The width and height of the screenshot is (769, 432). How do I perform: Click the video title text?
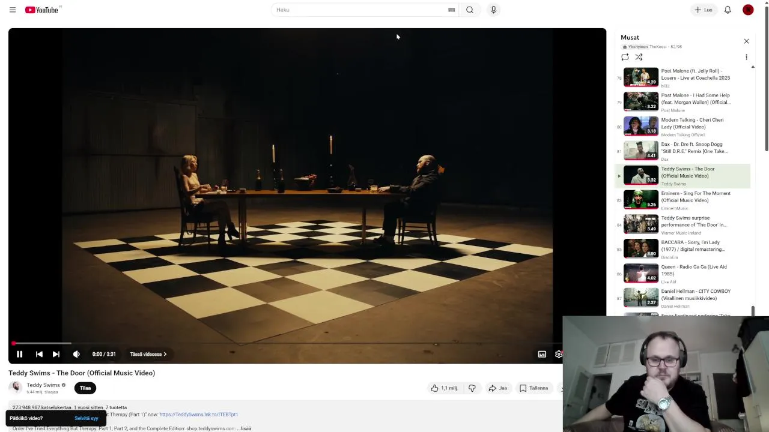[x=82, y=373]
